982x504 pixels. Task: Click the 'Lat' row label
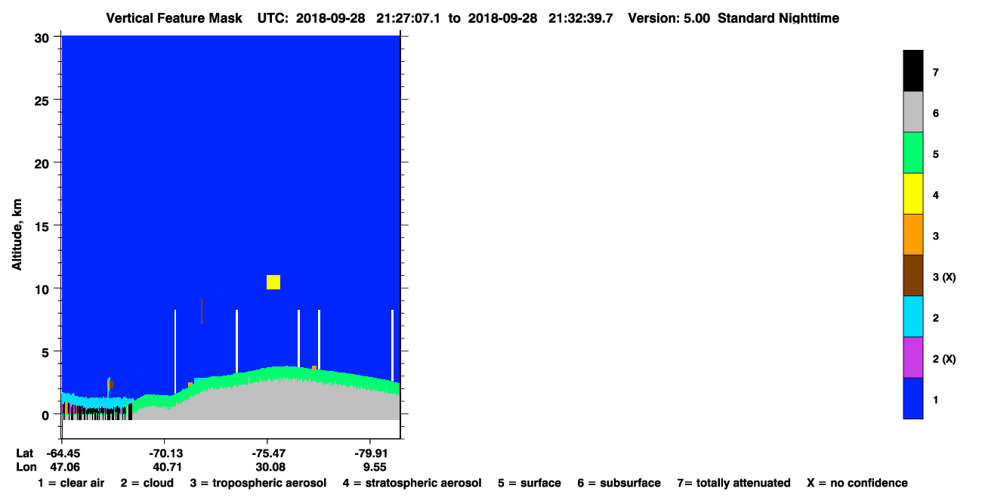[x=25, y=453]
